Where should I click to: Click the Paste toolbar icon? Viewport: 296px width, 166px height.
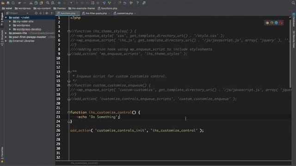[41, 3]
